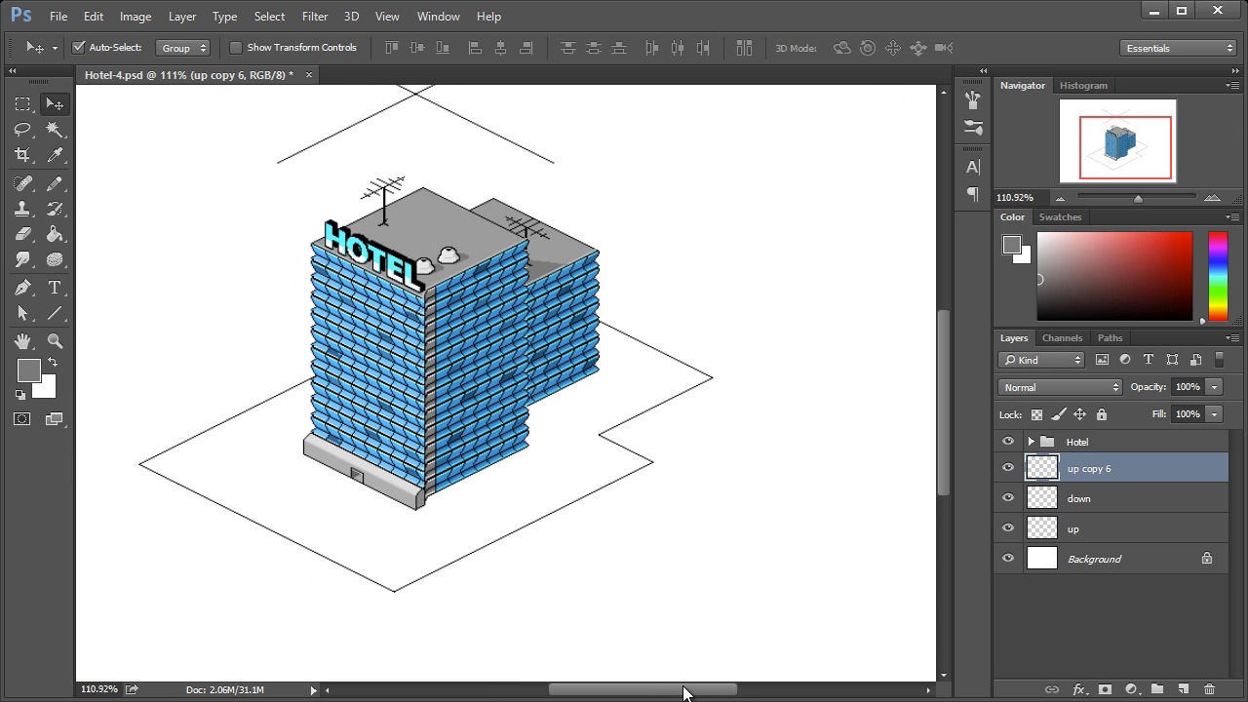Open the Normal blending mode dropdown
This screenshot has height=702, width=1248.
point(1060,387)
